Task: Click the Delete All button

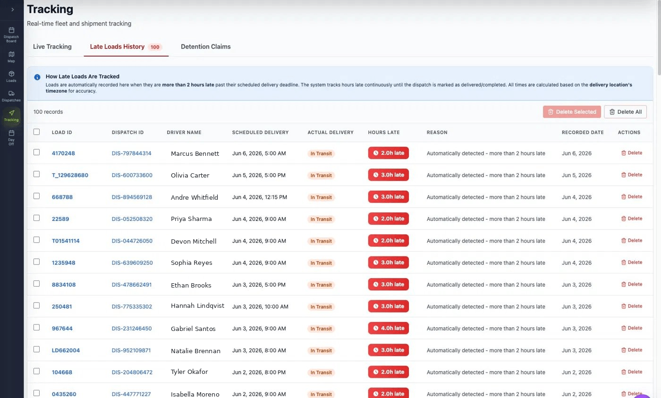Action: coord(625,112)
